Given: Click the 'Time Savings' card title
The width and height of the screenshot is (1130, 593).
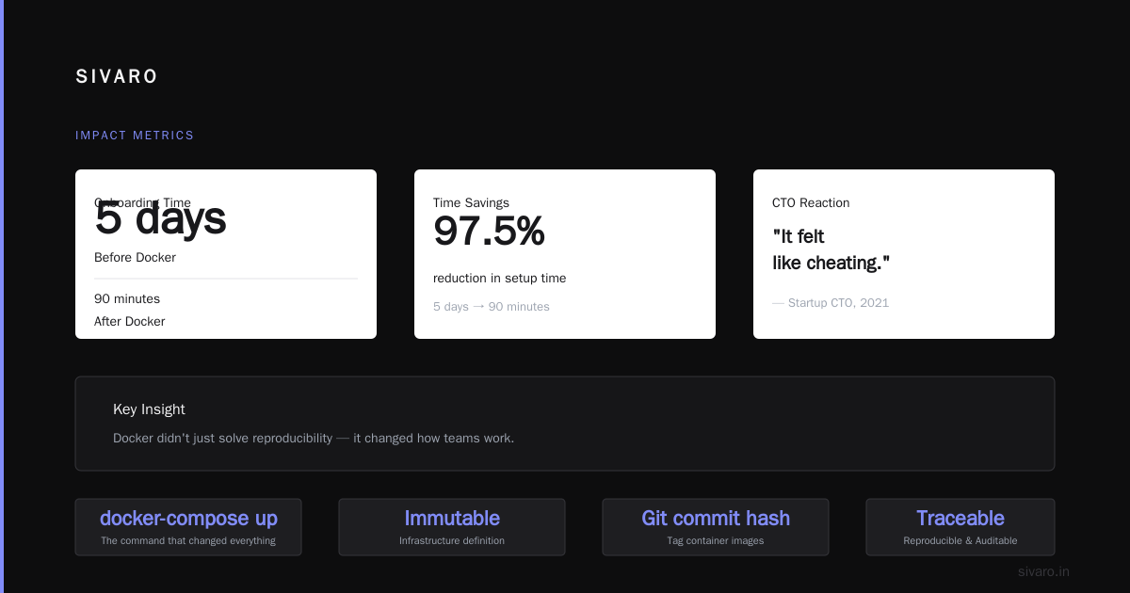Looking at the screenshot, I should coord(471,202).
